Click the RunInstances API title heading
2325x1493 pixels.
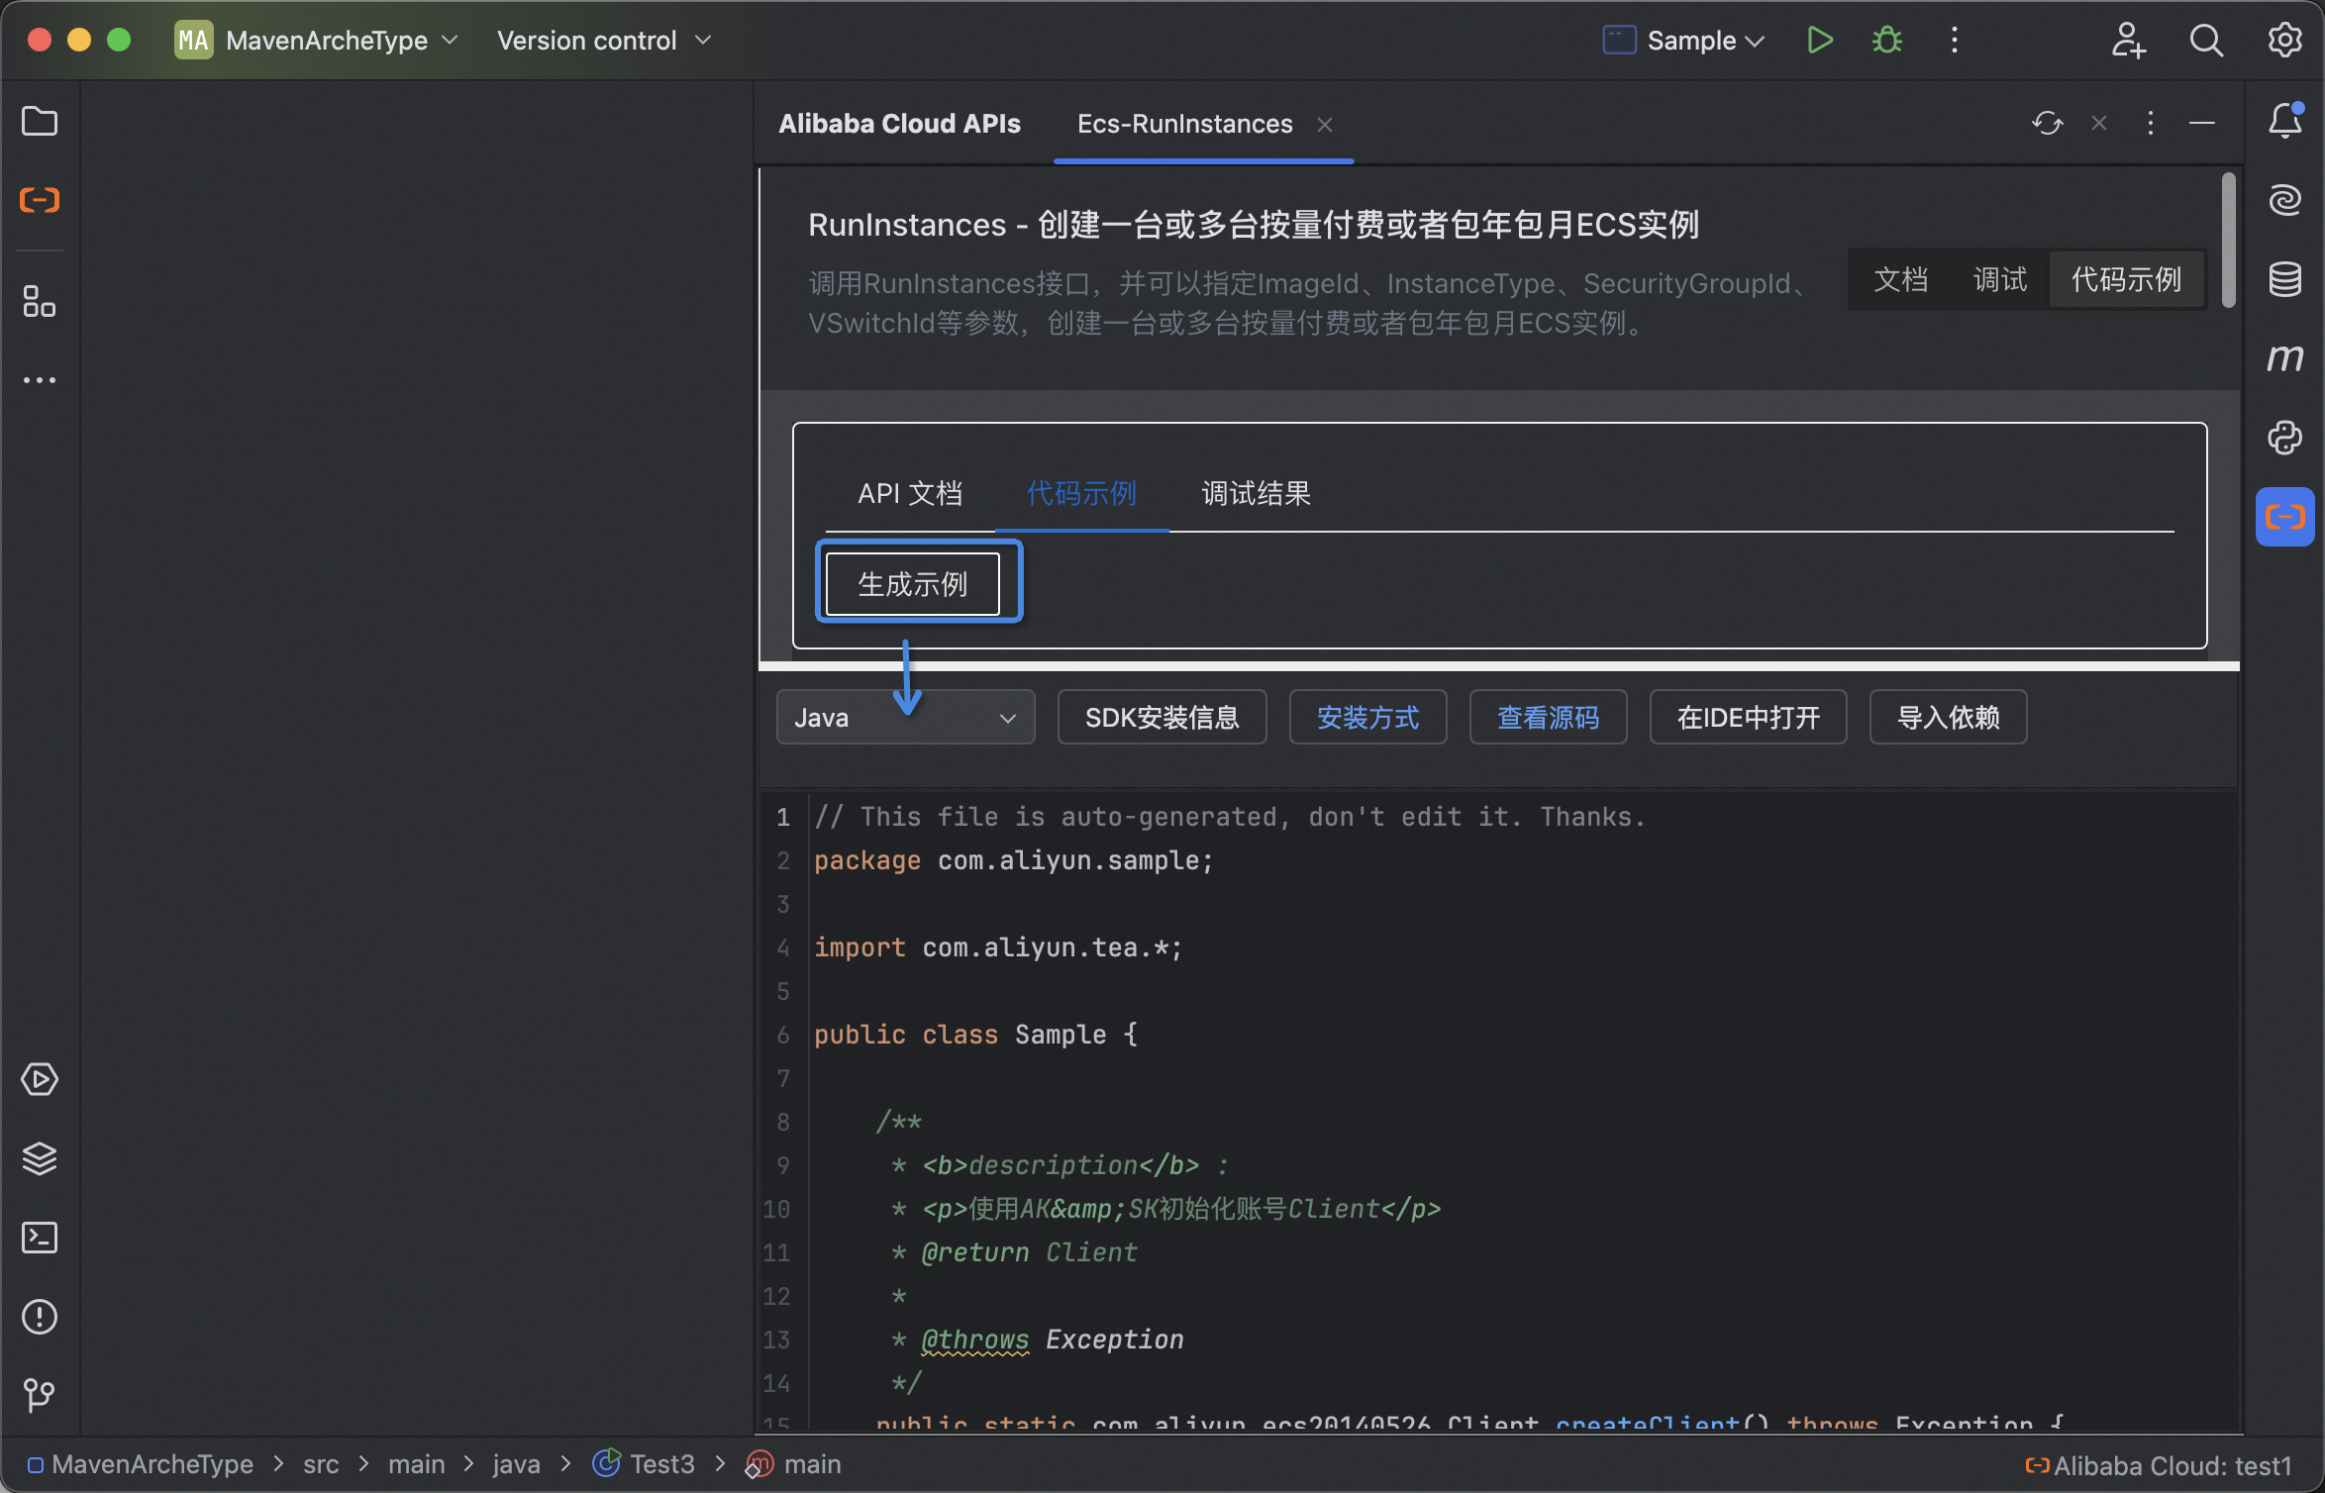click(x=1254, y=226)
